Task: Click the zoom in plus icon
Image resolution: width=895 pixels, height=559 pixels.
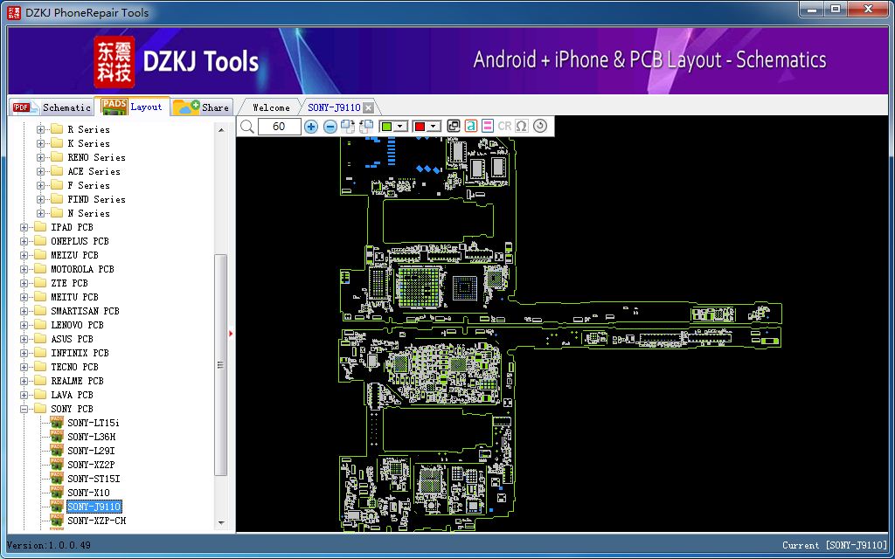Action: pyautogui.click(x=311, y=127)
